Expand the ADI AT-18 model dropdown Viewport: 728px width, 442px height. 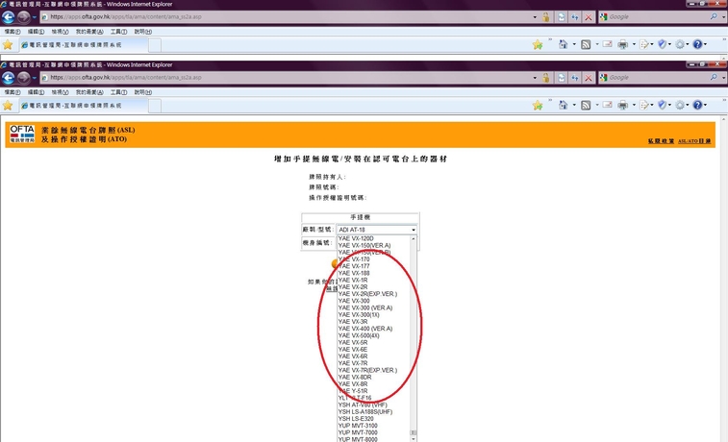414,231
